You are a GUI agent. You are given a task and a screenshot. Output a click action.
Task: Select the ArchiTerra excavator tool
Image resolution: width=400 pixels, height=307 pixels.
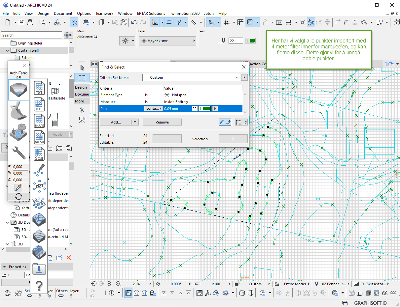click(x=18, y=110)
